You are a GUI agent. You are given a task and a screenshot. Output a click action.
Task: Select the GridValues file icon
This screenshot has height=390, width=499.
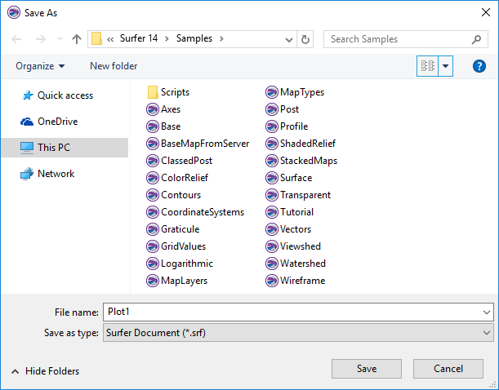[x=153, y=246]
